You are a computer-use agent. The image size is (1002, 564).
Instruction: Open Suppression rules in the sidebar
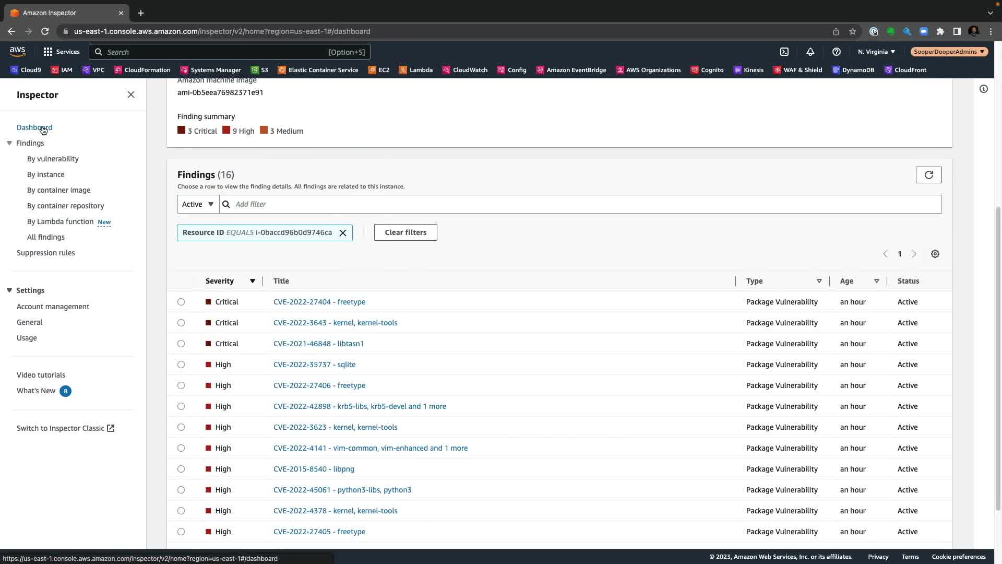(45, 253)
